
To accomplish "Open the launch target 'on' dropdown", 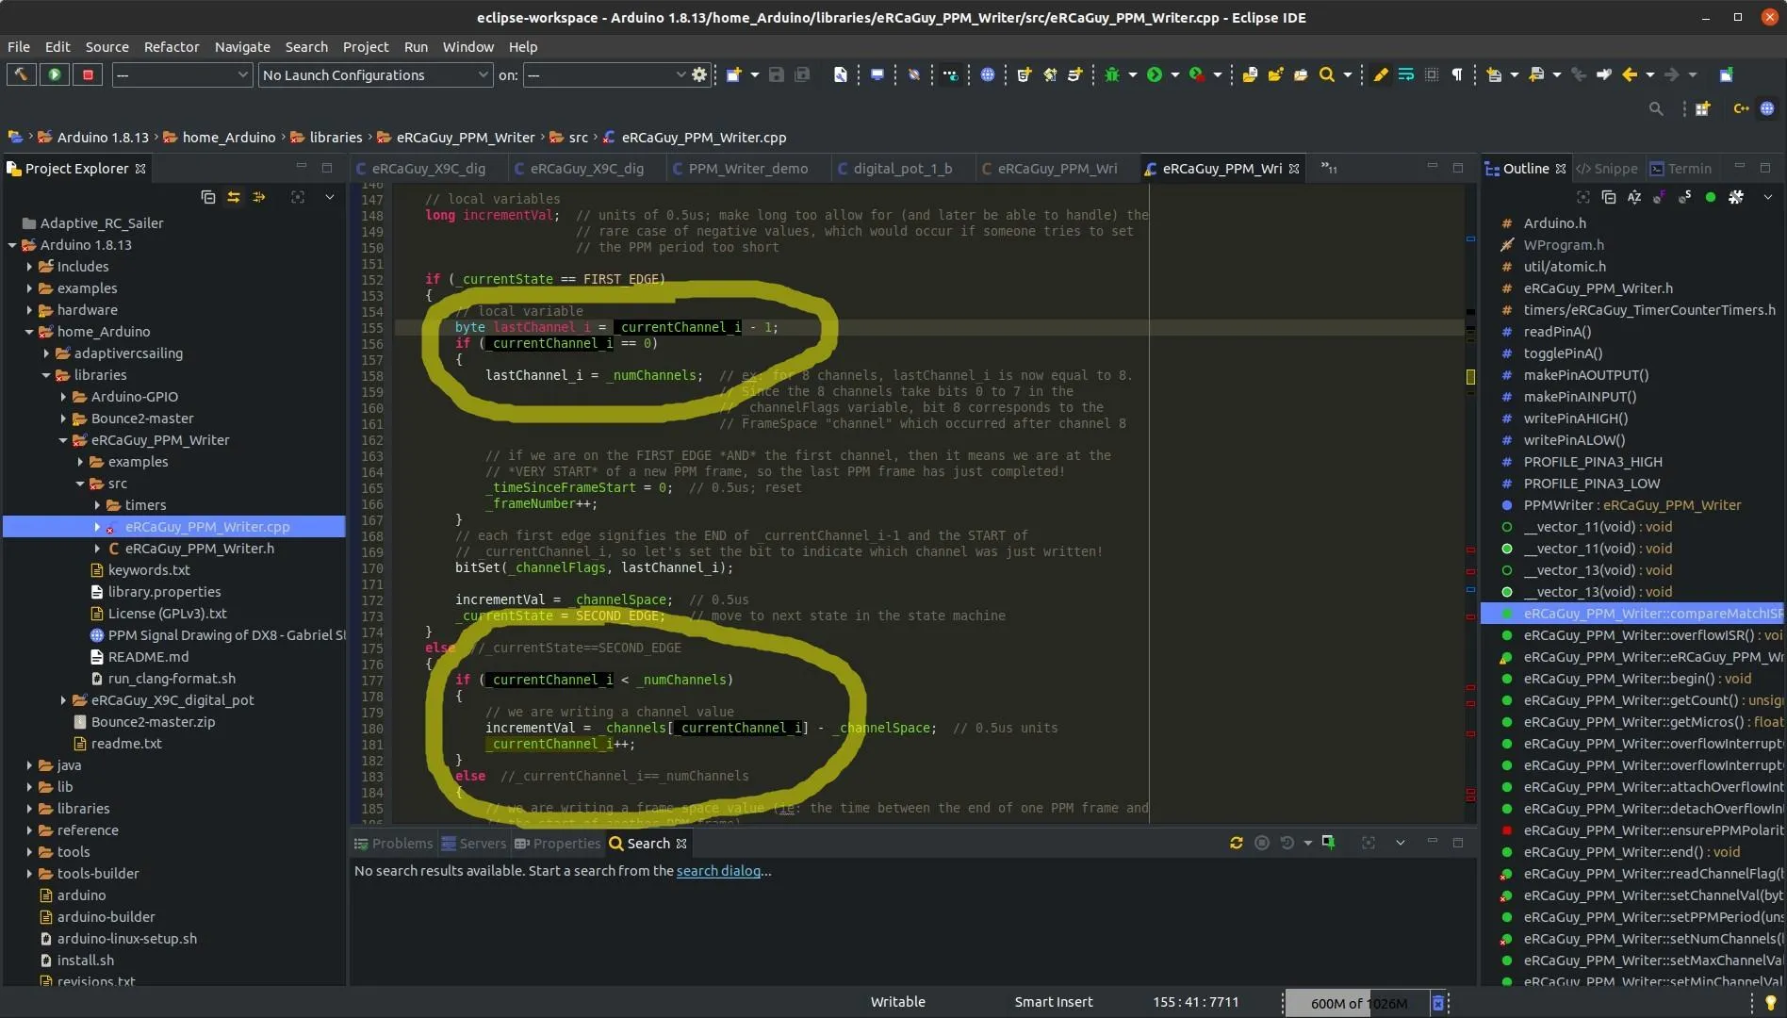I will click(605, 74).
